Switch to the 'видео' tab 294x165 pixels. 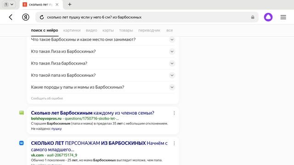pos(91,30)
